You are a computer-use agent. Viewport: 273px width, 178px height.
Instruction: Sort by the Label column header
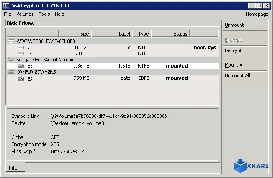pyautogui.click(x=112, y=33)
